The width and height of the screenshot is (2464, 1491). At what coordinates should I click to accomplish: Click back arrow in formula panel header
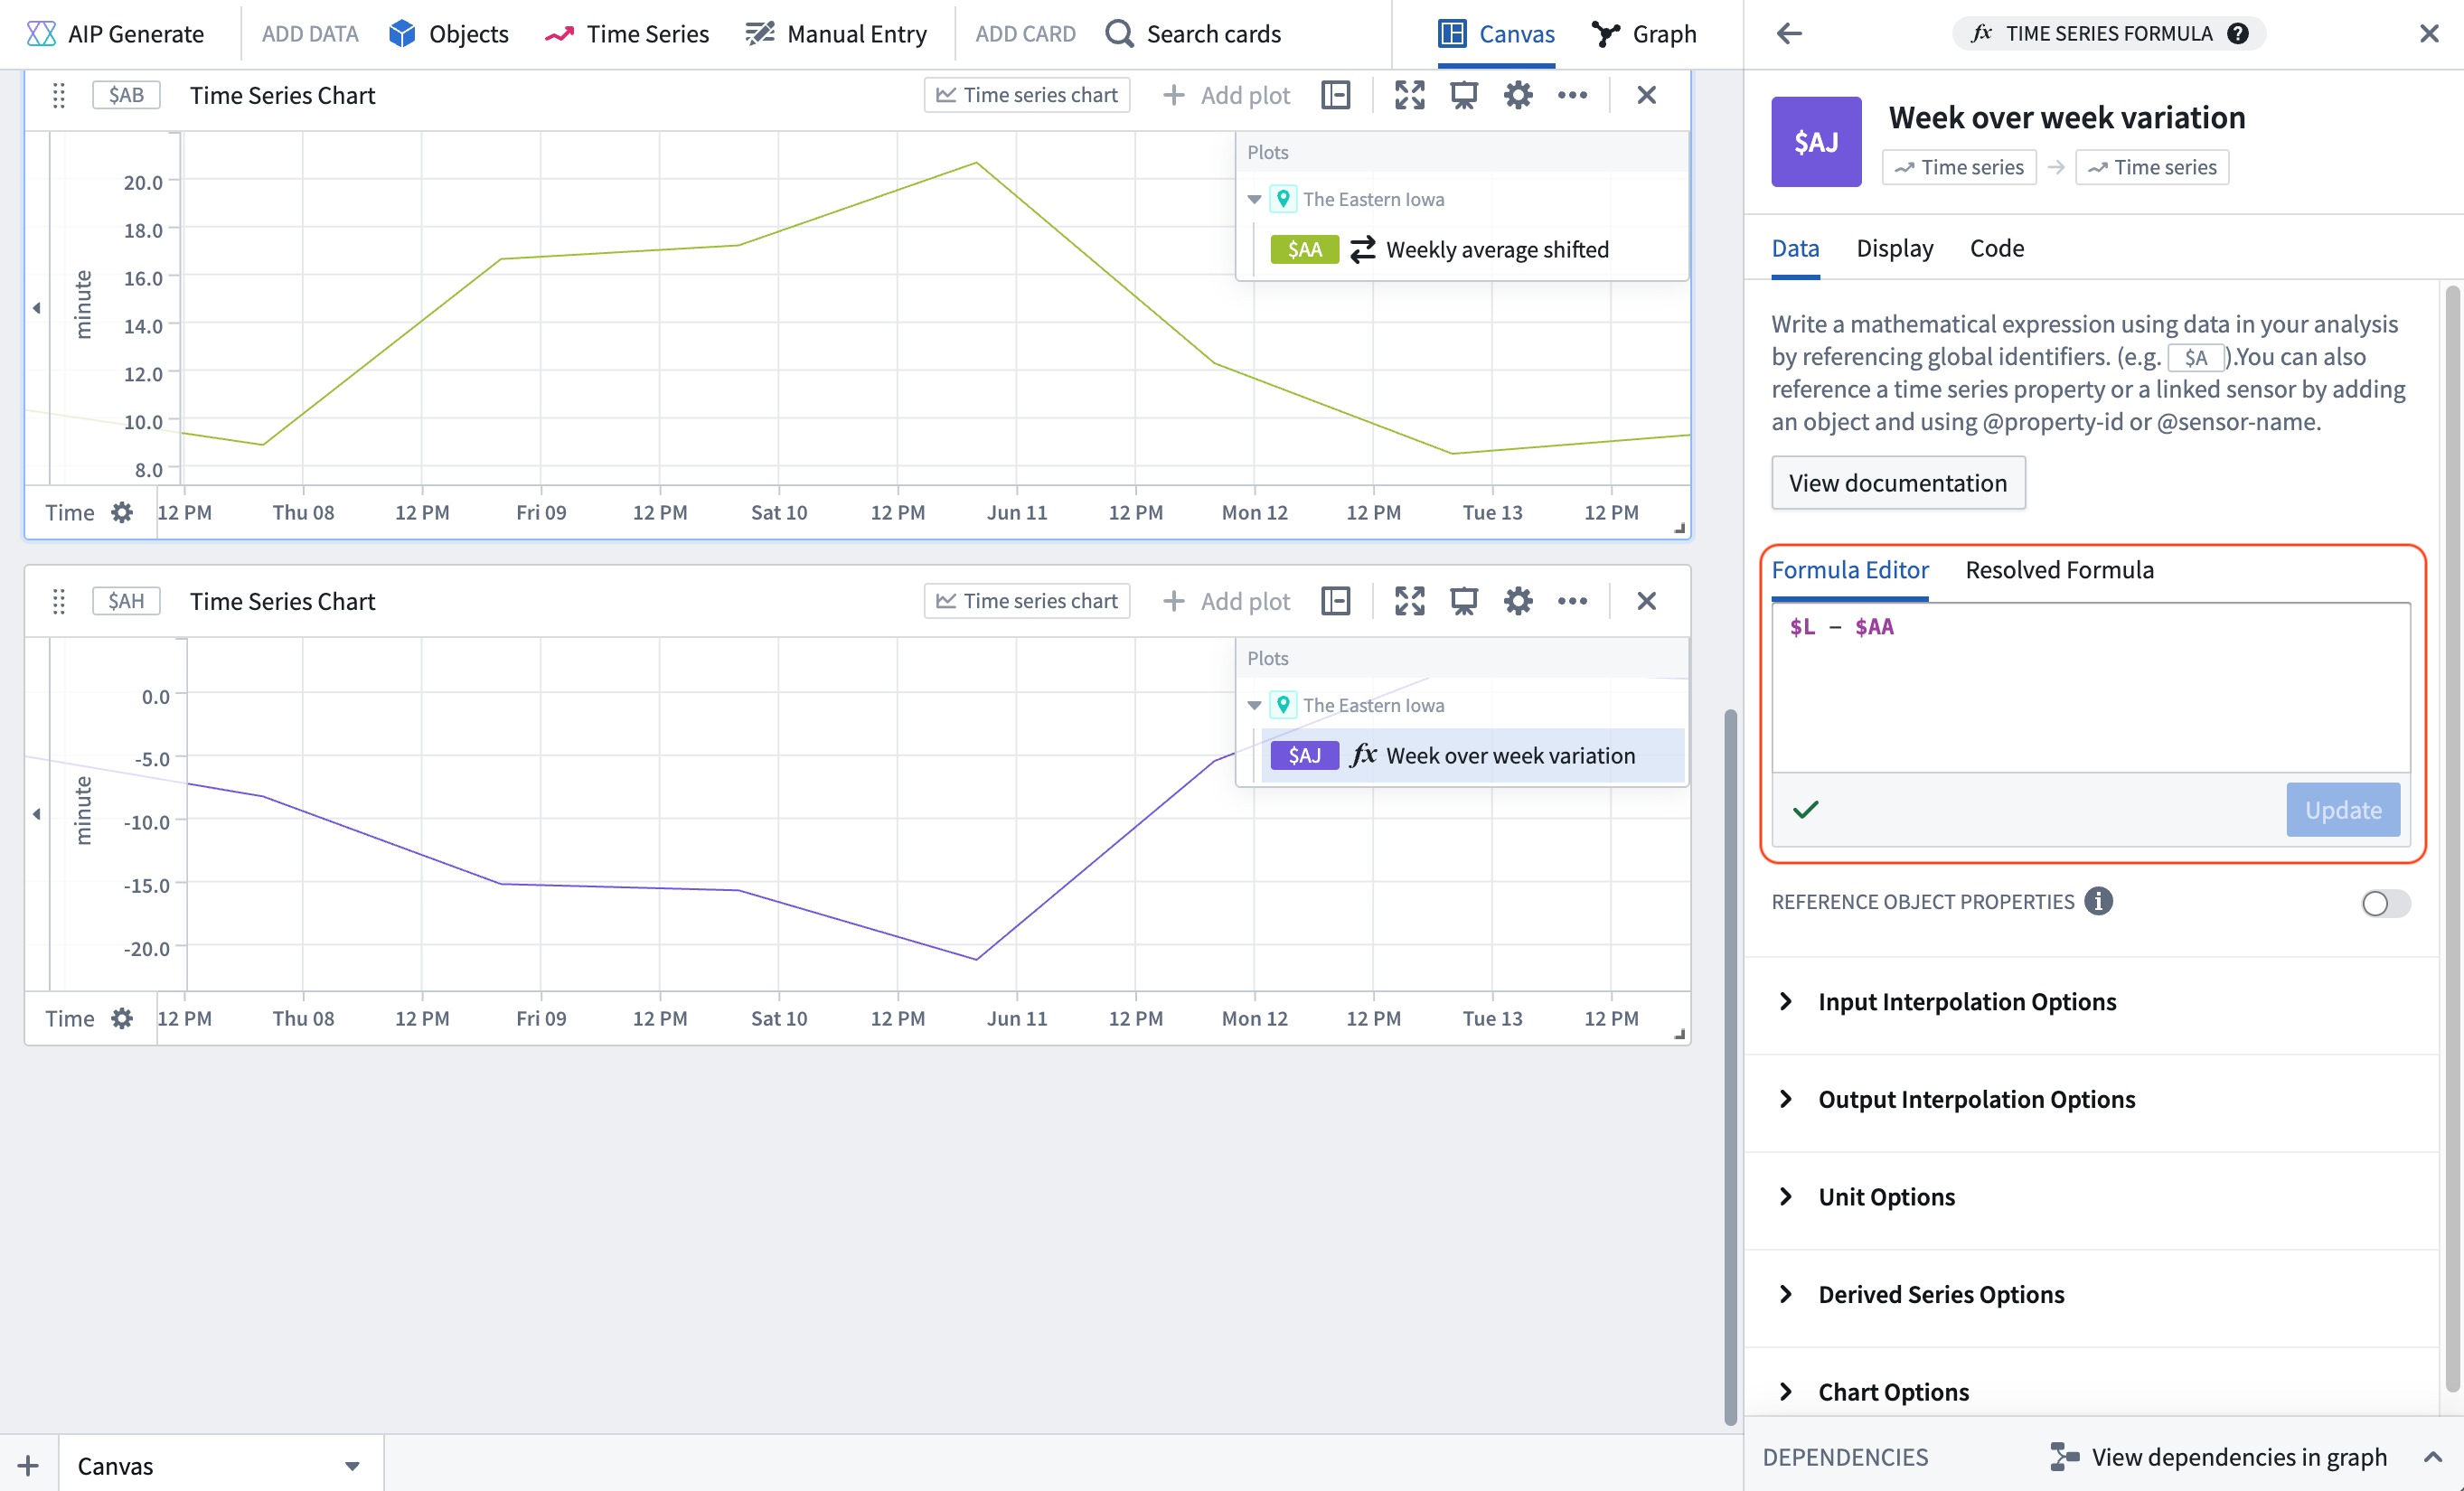click(1789, 34)
